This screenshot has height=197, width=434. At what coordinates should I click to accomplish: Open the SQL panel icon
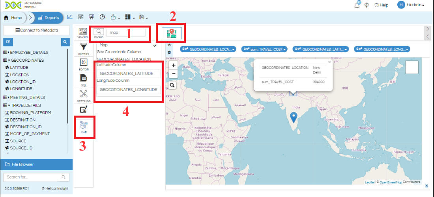84,80
